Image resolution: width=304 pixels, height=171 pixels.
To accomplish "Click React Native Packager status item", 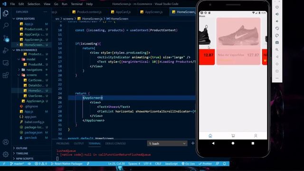I will click(66, 163).
